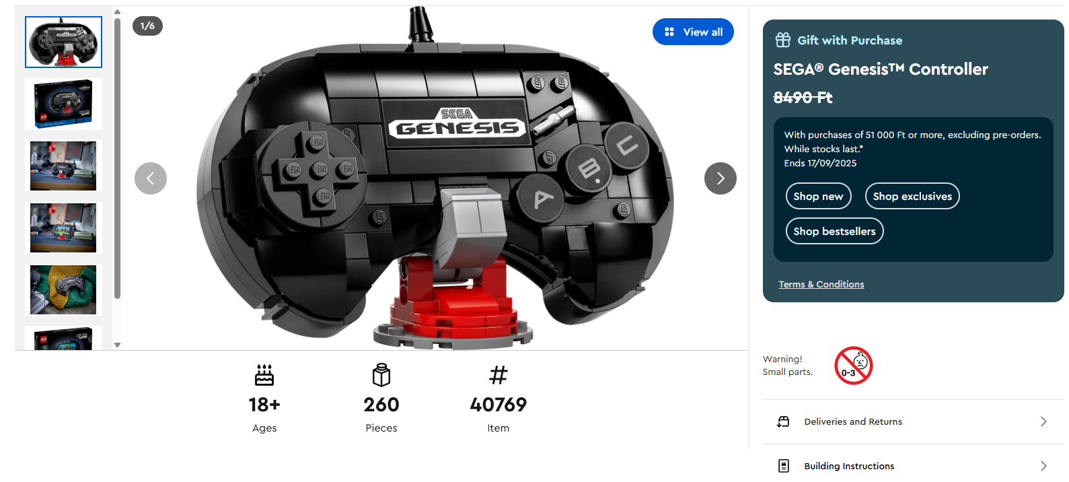The image size is (1069, 482).
Task: Click the Building Instructions booklet icon
Action: point(783,466)
